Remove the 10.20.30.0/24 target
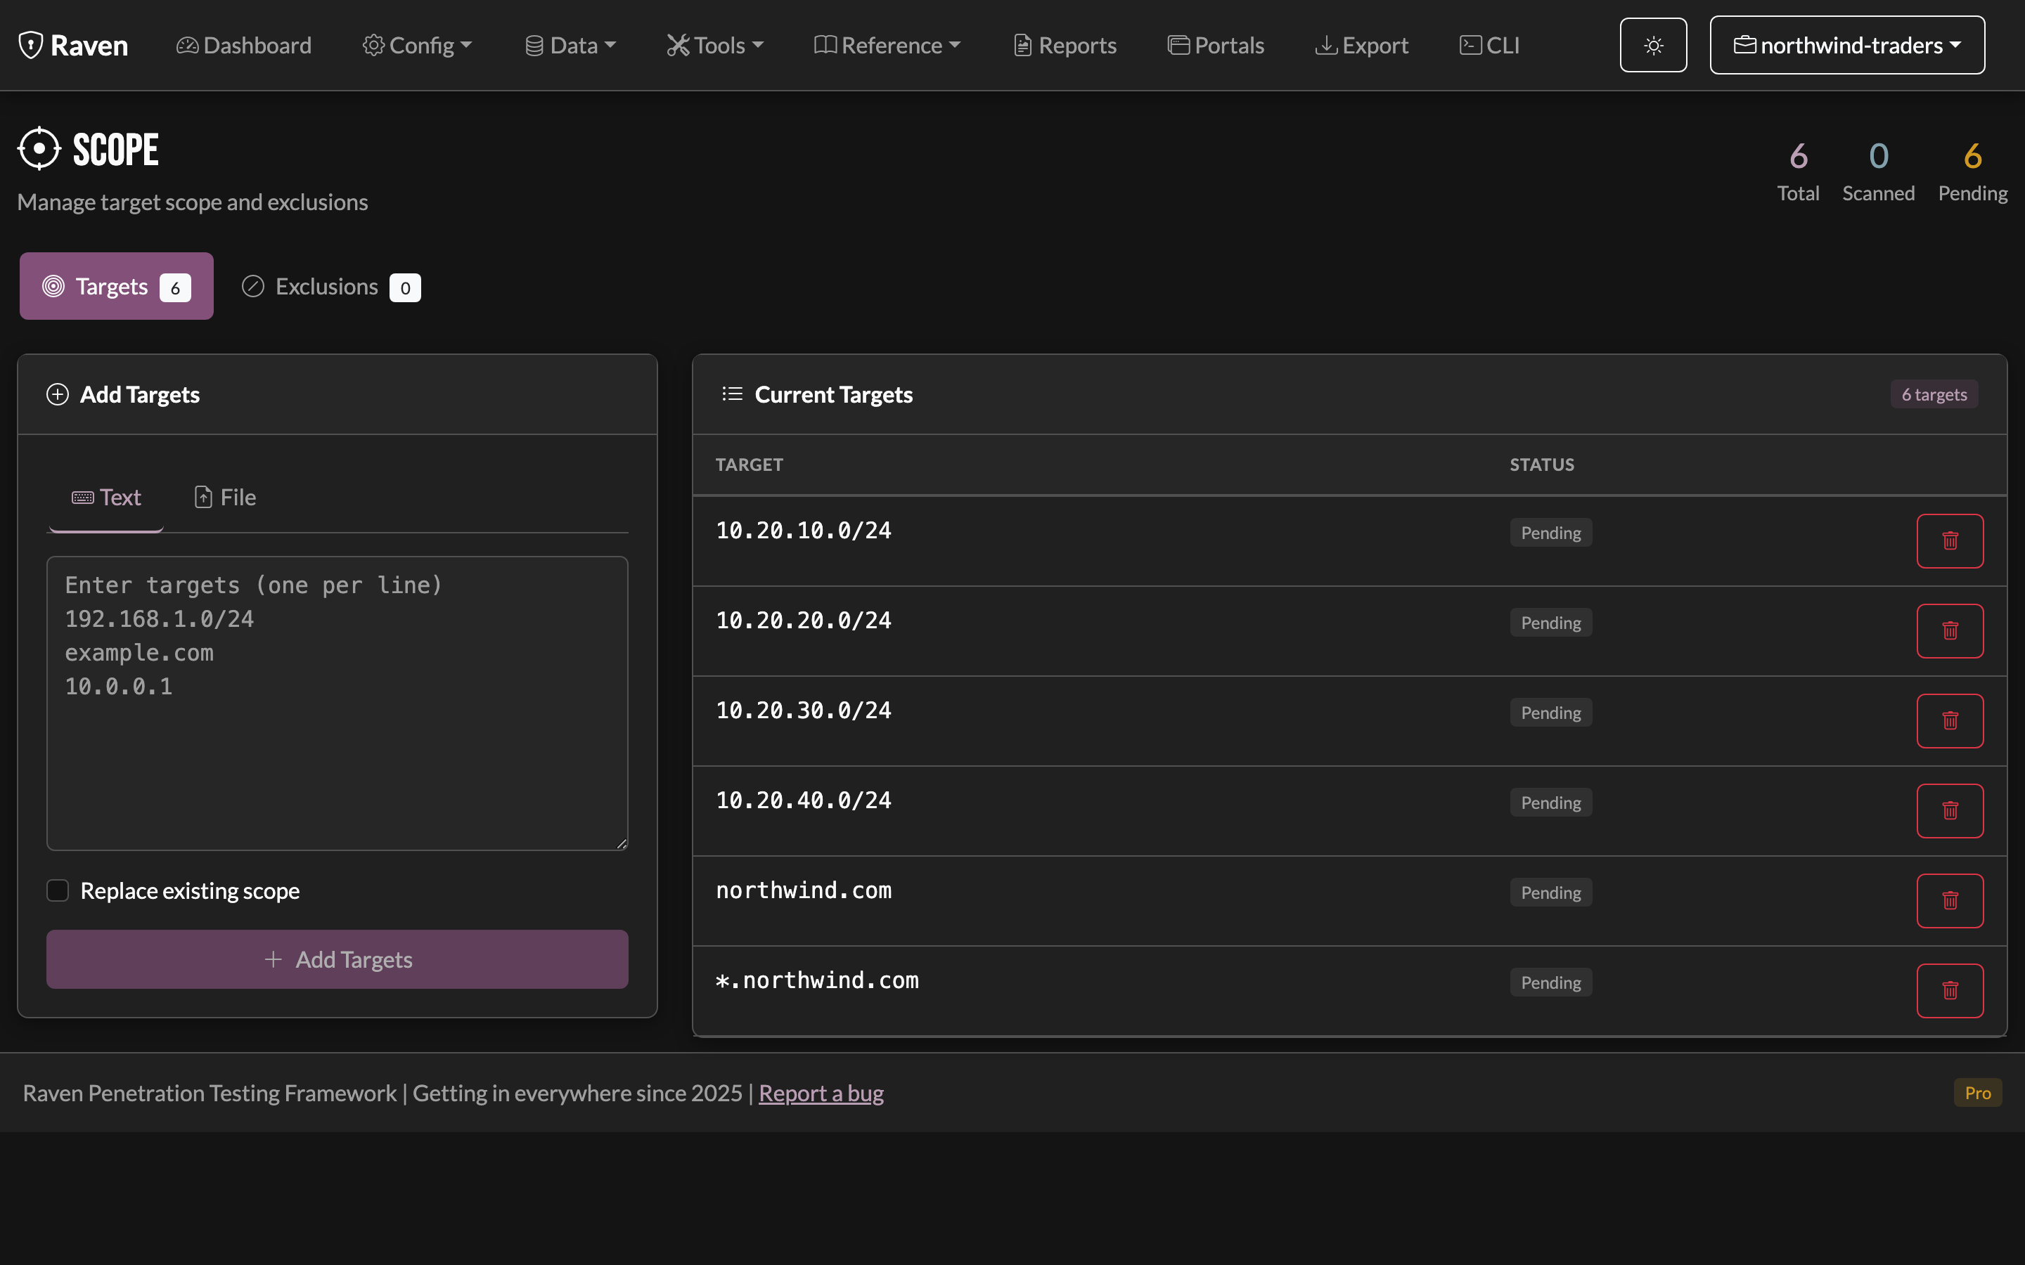Viewport: 2025px width, 1265px height. point(1950,720)
